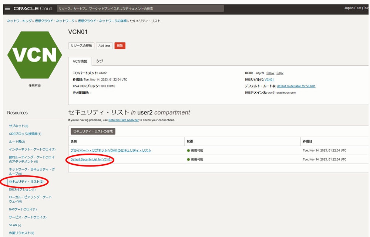Open the Japan East region selector
Screen dimensions: 370x237
tap(356, 8)
